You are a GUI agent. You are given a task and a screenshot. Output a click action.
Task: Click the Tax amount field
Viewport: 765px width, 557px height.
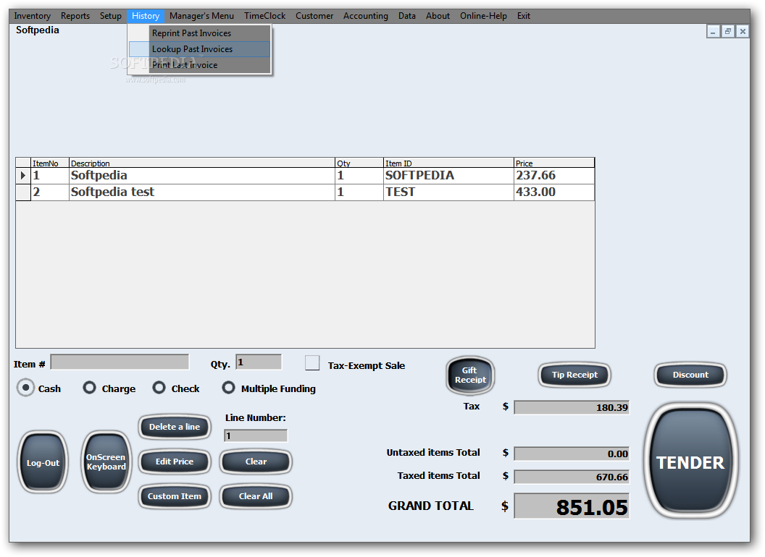click(x=572, y=407)
